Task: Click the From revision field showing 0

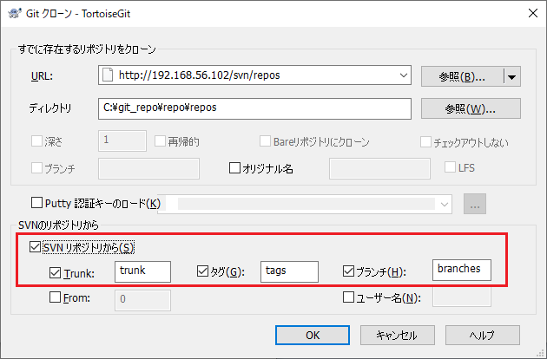Action: coord(142,300)
